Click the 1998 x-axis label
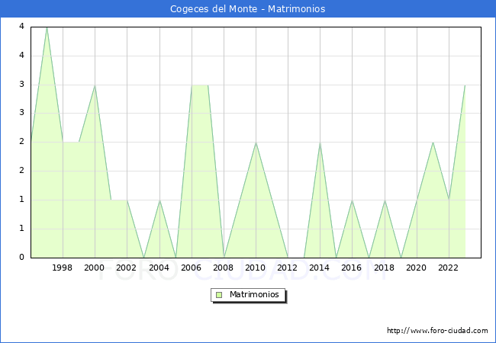496x343 pixels. coord(63,268)
